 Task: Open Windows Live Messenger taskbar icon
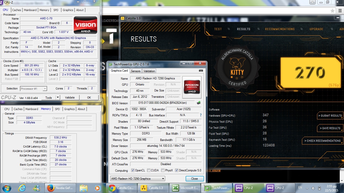pos(37,188)
